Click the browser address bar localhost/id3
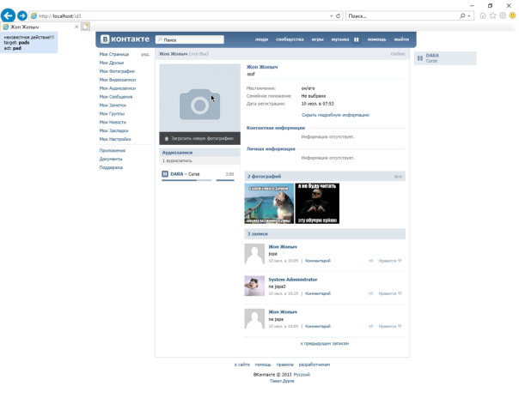 click(x=179, y=15)
